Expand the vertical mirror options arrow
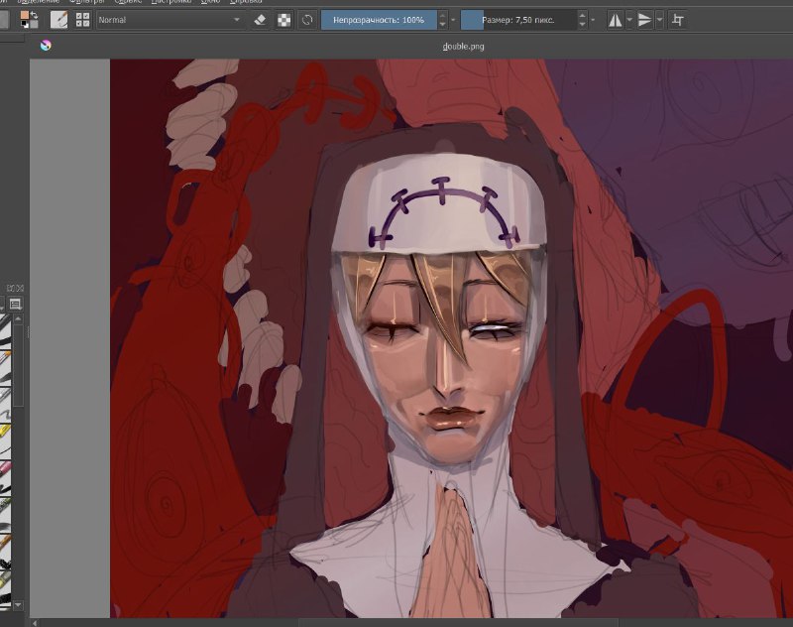The image size is (793, 627). click(659, 20)
